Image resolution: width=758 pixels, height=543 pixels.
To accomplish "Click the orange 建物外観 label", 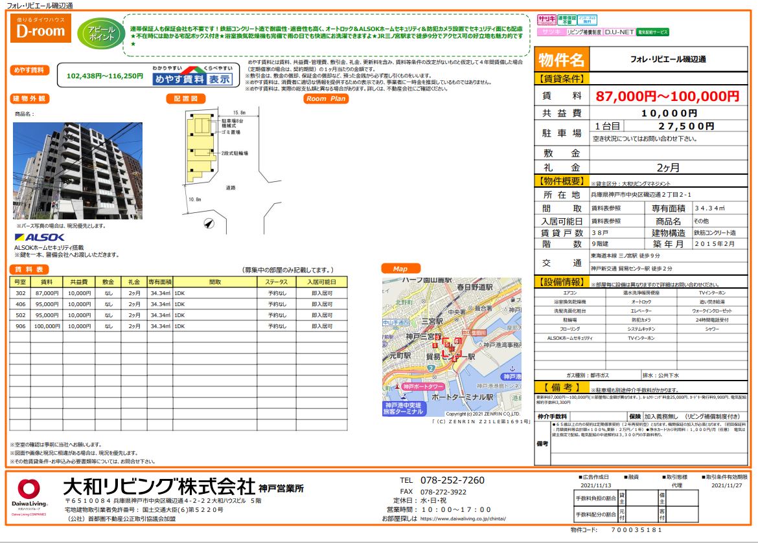I will 30,98.
